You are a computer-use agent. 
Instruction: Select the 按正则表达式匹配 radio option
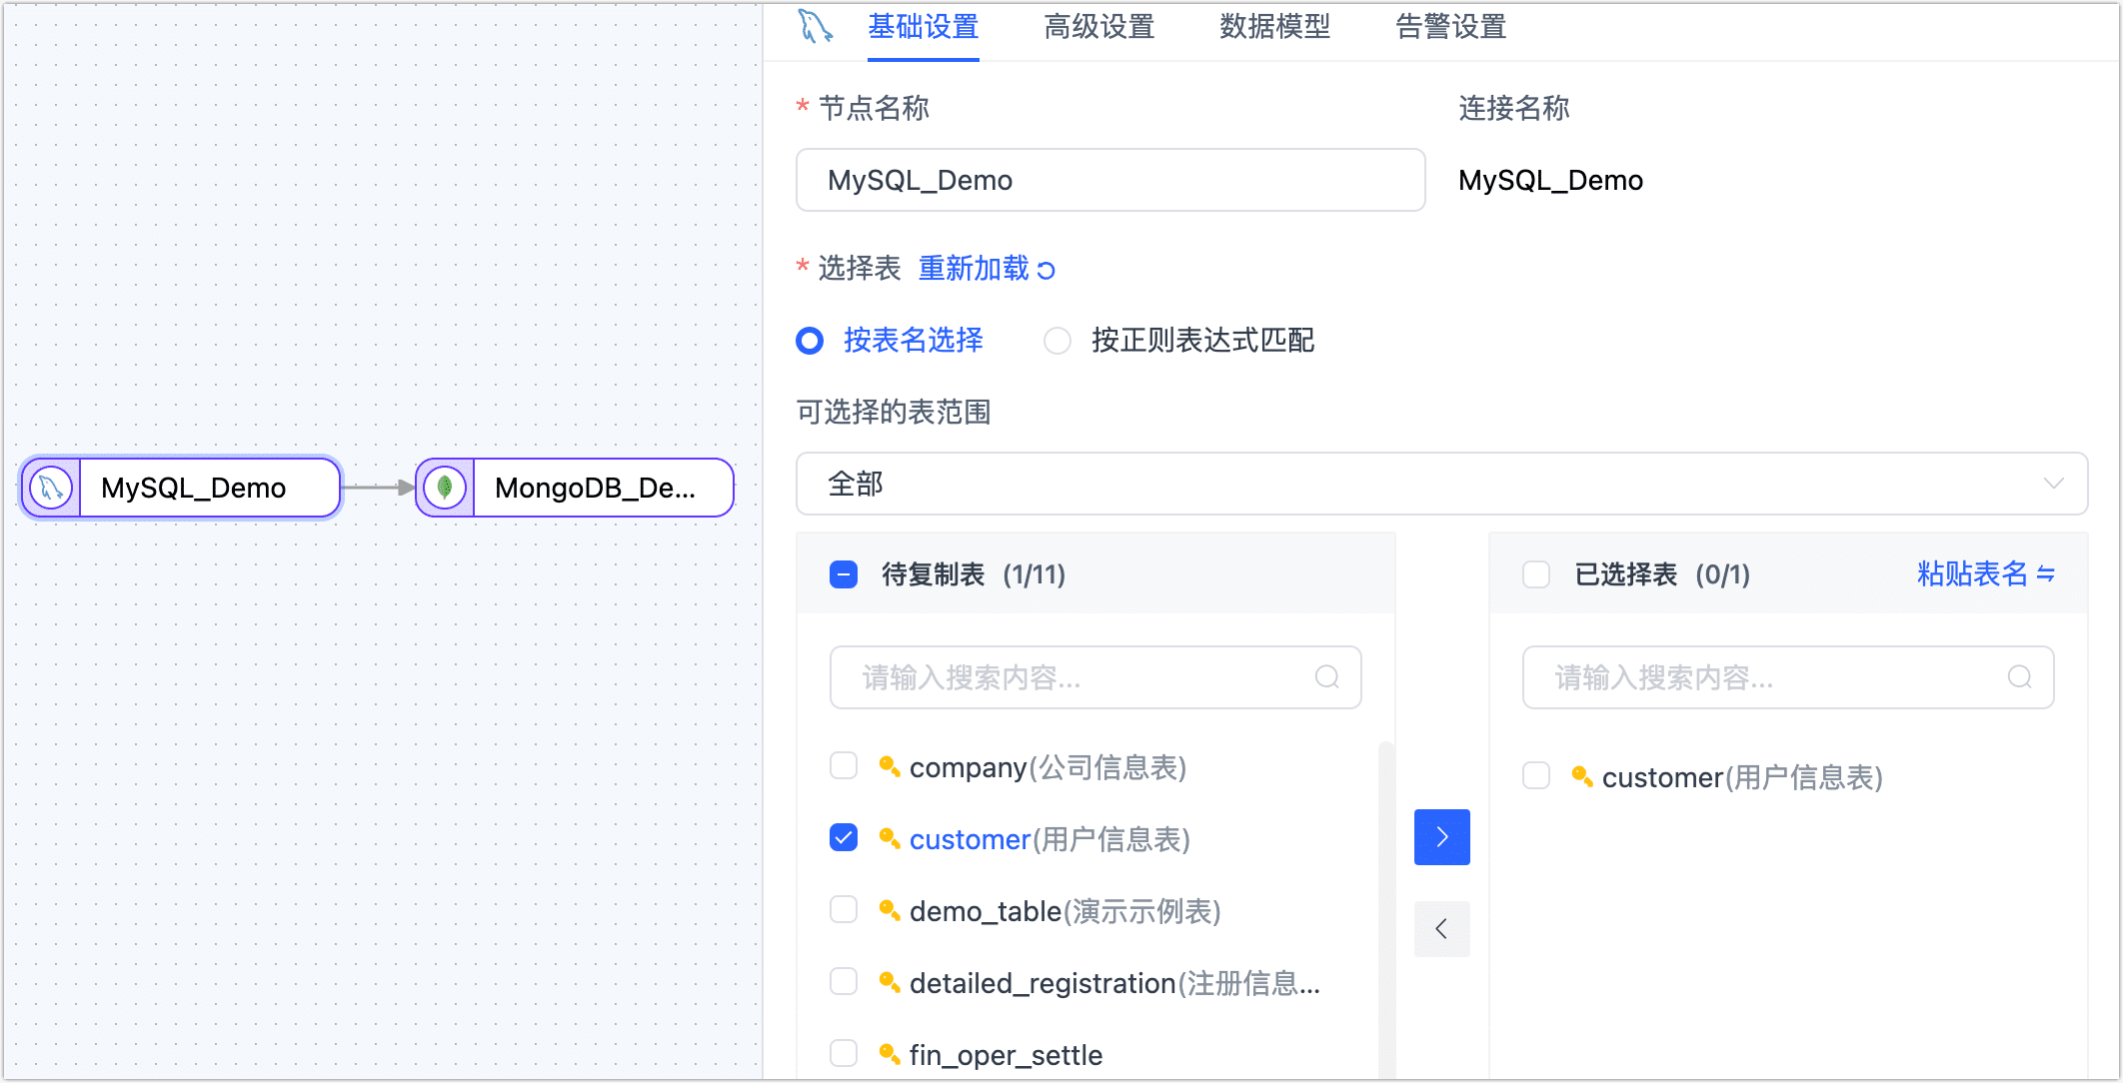[1057, 341]
